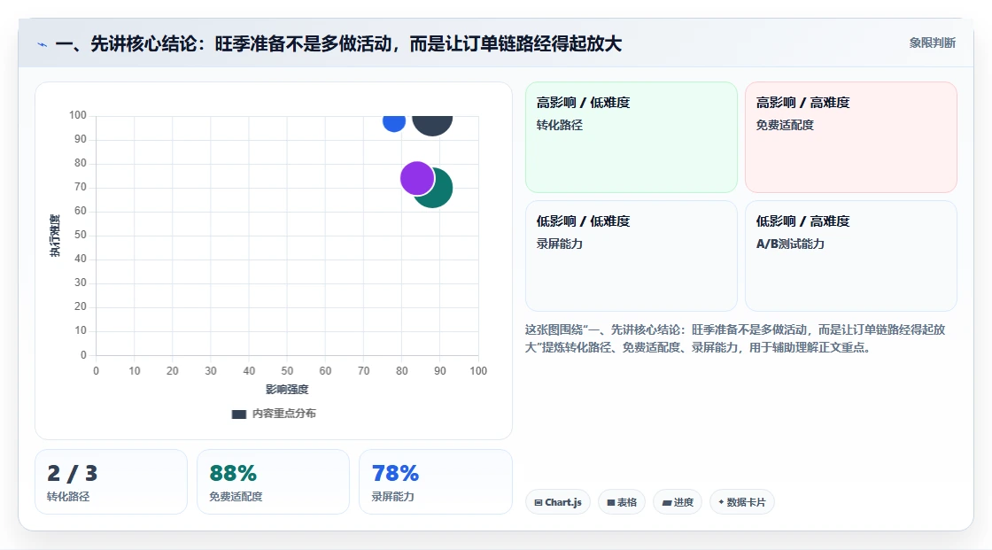The width and height of the screenshot is (992, 550).
Task: Click the 表格 tag chip
Action: [622, 502]
